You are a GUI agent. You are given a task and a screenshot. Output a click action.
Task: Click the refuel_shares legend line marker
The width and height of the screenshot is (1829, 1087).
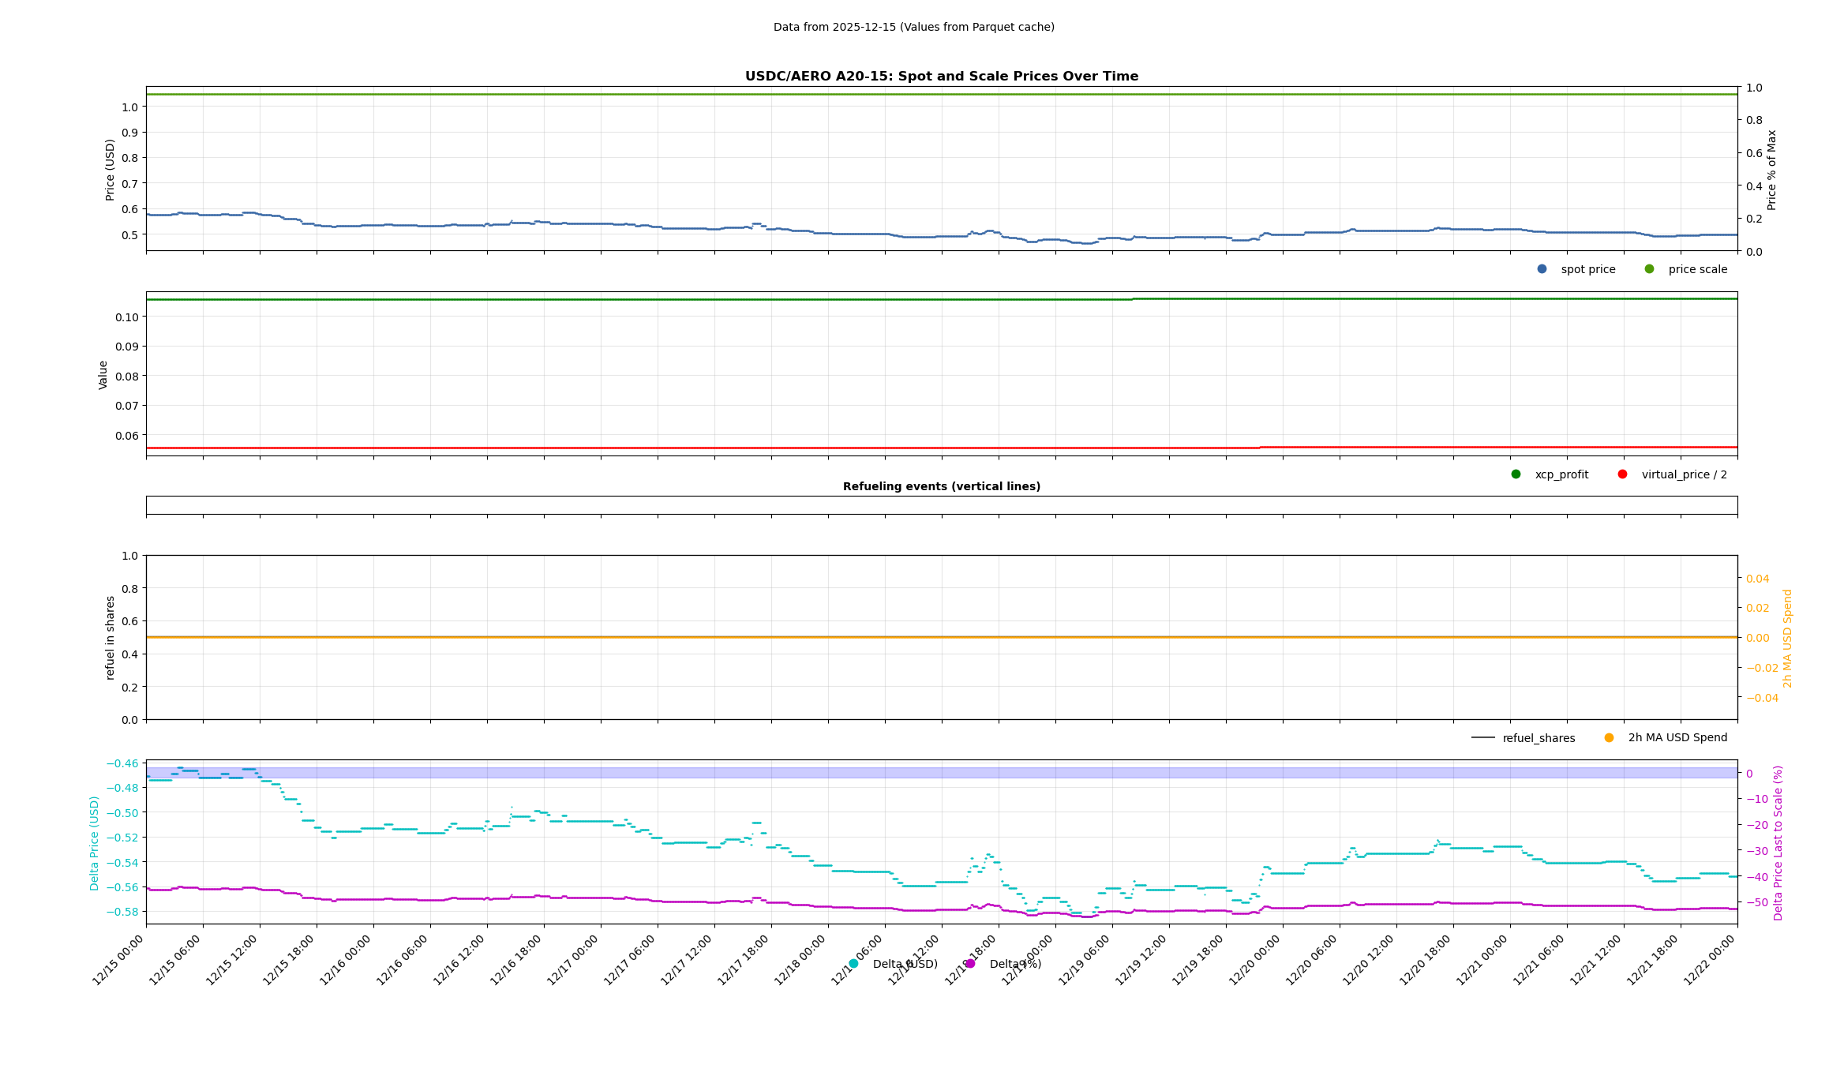(x=1482, y=738)
